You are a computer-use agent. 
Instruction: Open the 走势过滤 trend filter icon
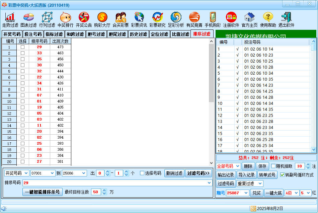pos(10,17)
